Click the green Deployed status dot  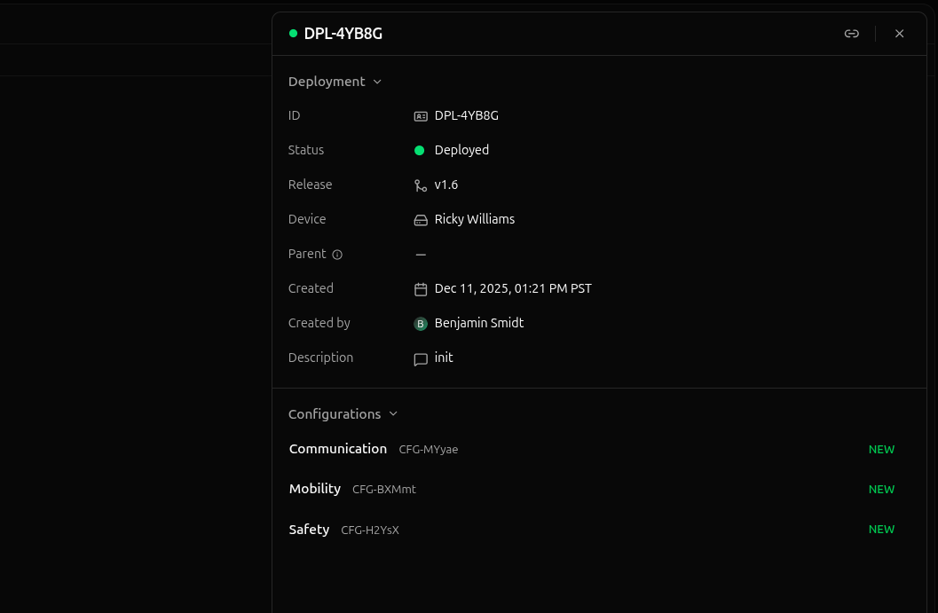coord(420,151)
